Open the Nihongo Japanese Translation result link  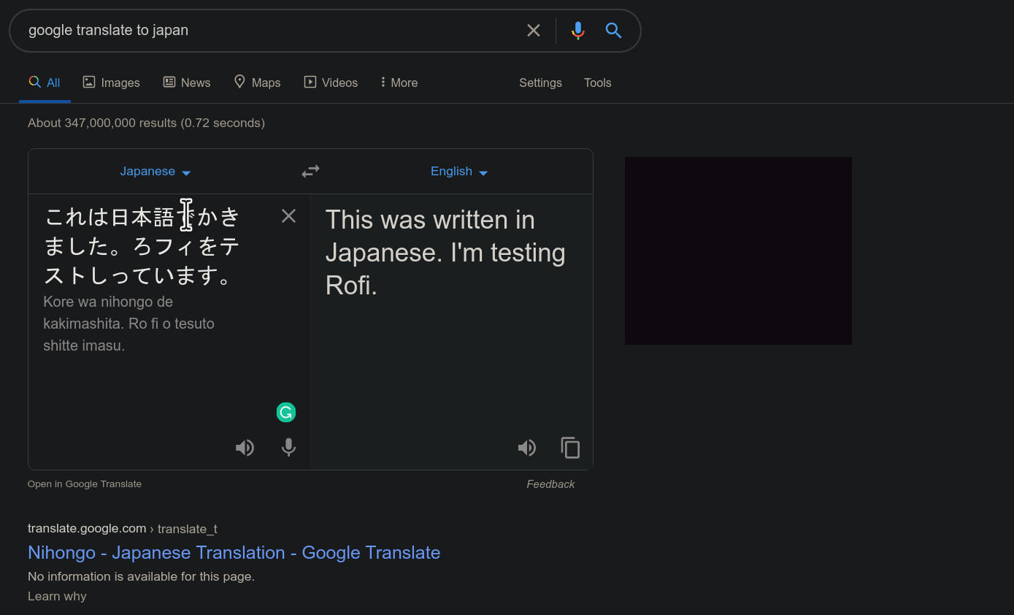click(234, 552)
